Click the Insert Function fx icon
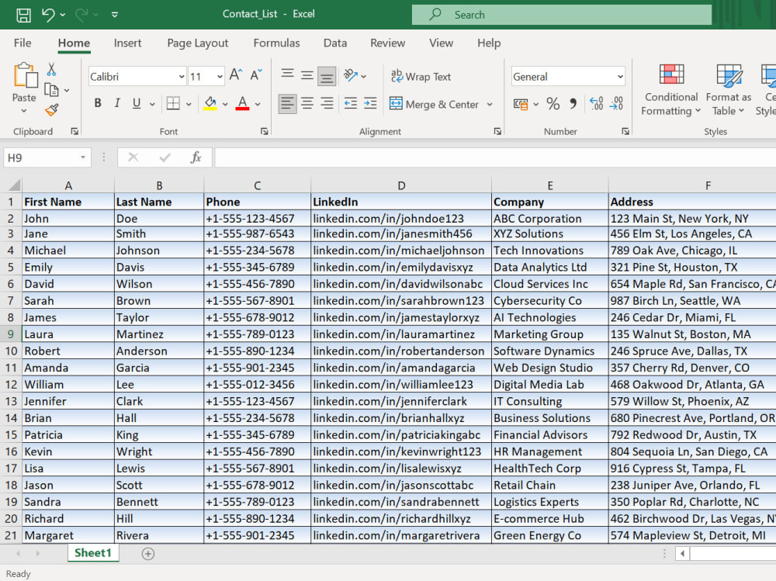776x581 pixels. (196, 157)
